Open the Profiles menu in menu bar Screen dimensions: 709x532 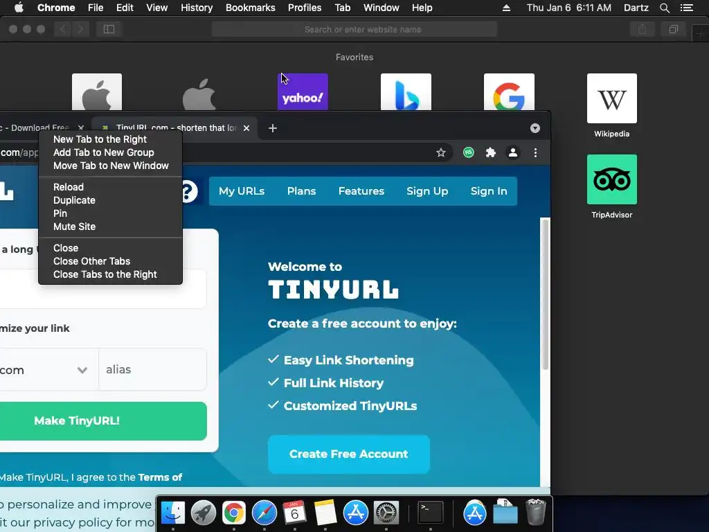pos(305,8)
